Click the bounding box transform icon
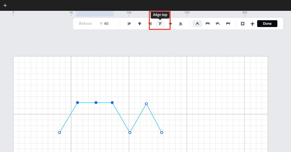 pyautogui.click(x=243, y=24)
